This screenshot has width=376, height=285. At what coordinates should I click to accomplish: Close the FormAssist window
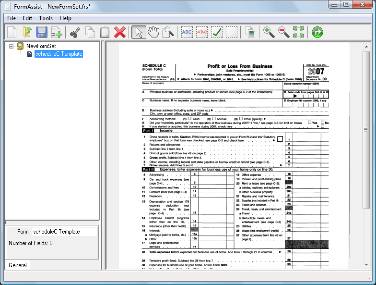[x=363, y=5]
